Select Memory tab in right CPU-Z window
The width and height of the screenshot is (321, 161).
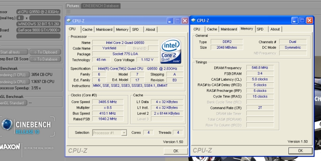[247, 29]
